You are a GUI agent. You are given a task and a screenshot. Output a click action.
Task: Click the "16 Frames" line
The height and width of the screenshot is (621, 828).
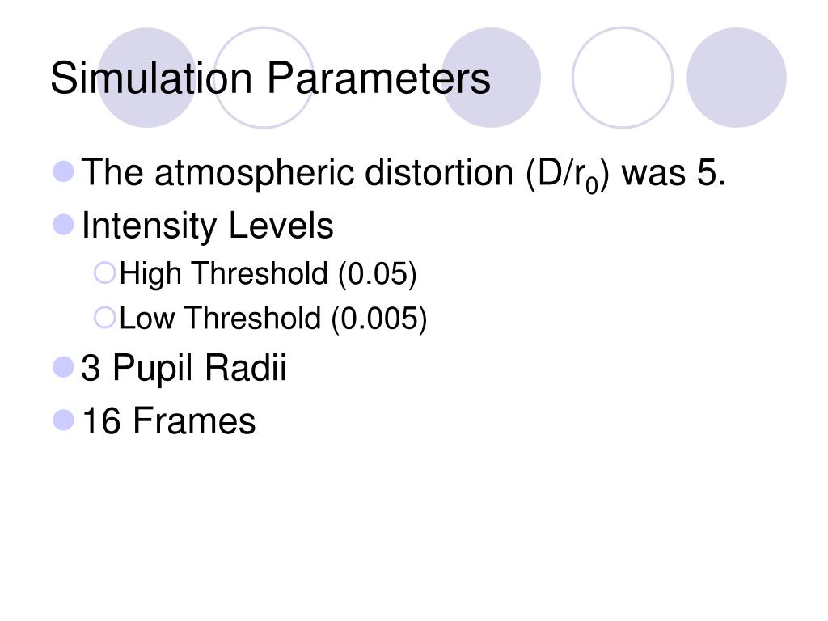click(x=169, y=421)
